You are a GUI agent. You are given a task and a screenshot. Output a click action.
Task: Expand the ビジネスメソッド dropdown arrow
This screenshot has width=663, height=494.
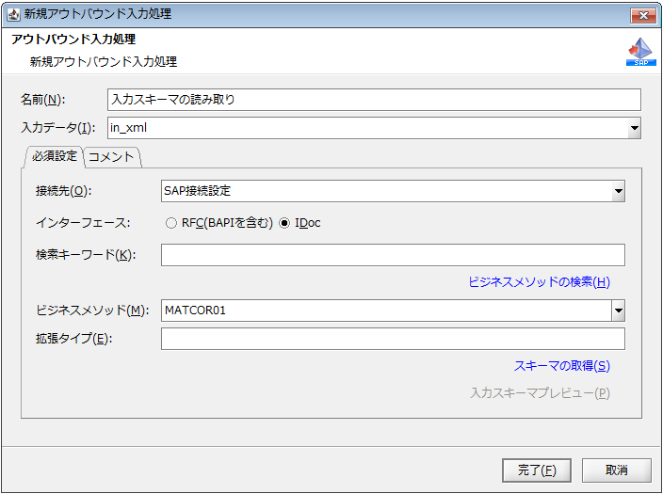618,311
